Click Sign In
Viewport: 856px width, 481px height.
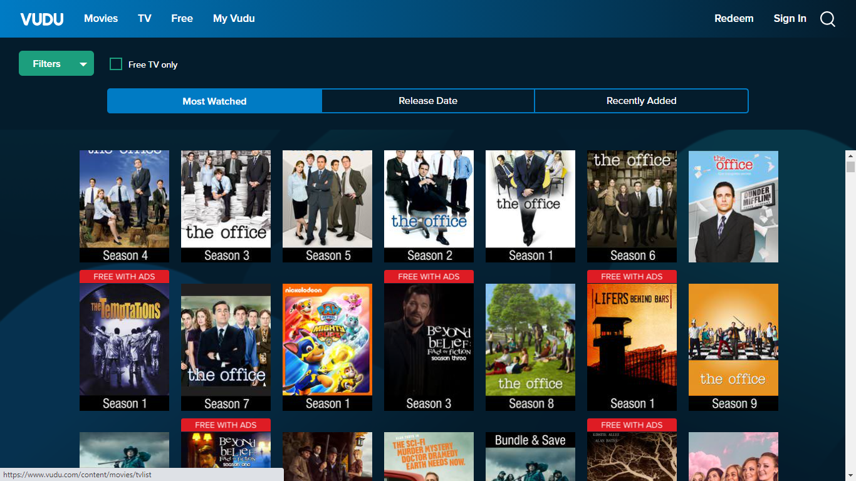coord(790,18)
